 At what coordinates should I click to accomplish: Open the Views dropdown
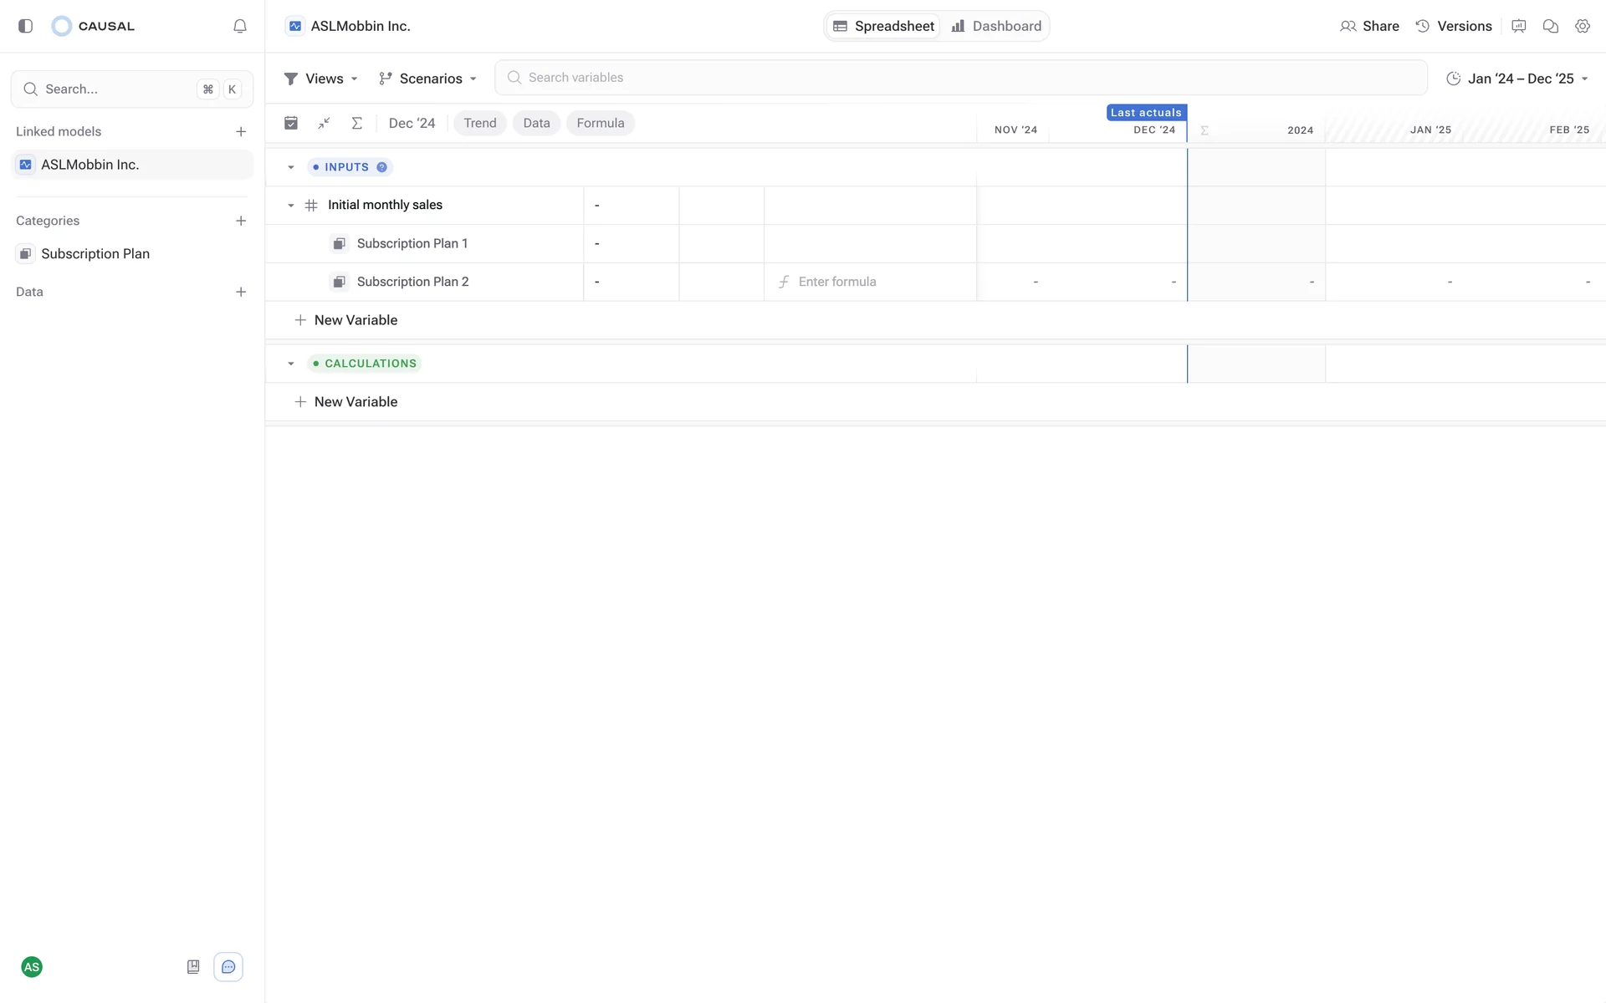322,79
